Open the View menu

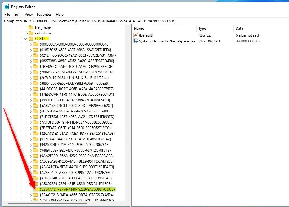pos(29,14)
